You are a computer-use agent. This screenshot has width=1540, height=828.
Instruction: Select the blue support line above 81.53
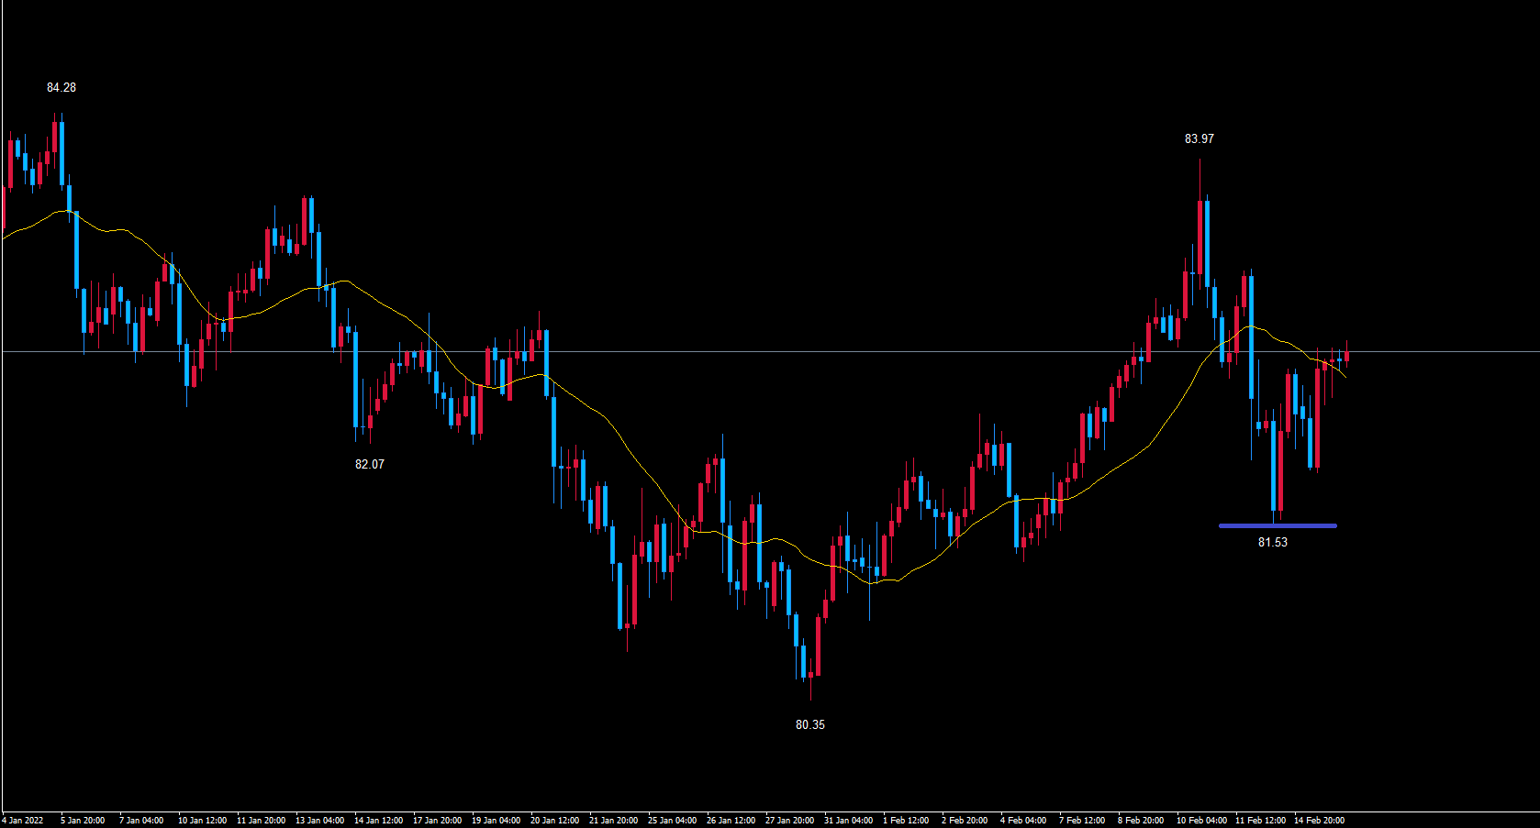1277,526
